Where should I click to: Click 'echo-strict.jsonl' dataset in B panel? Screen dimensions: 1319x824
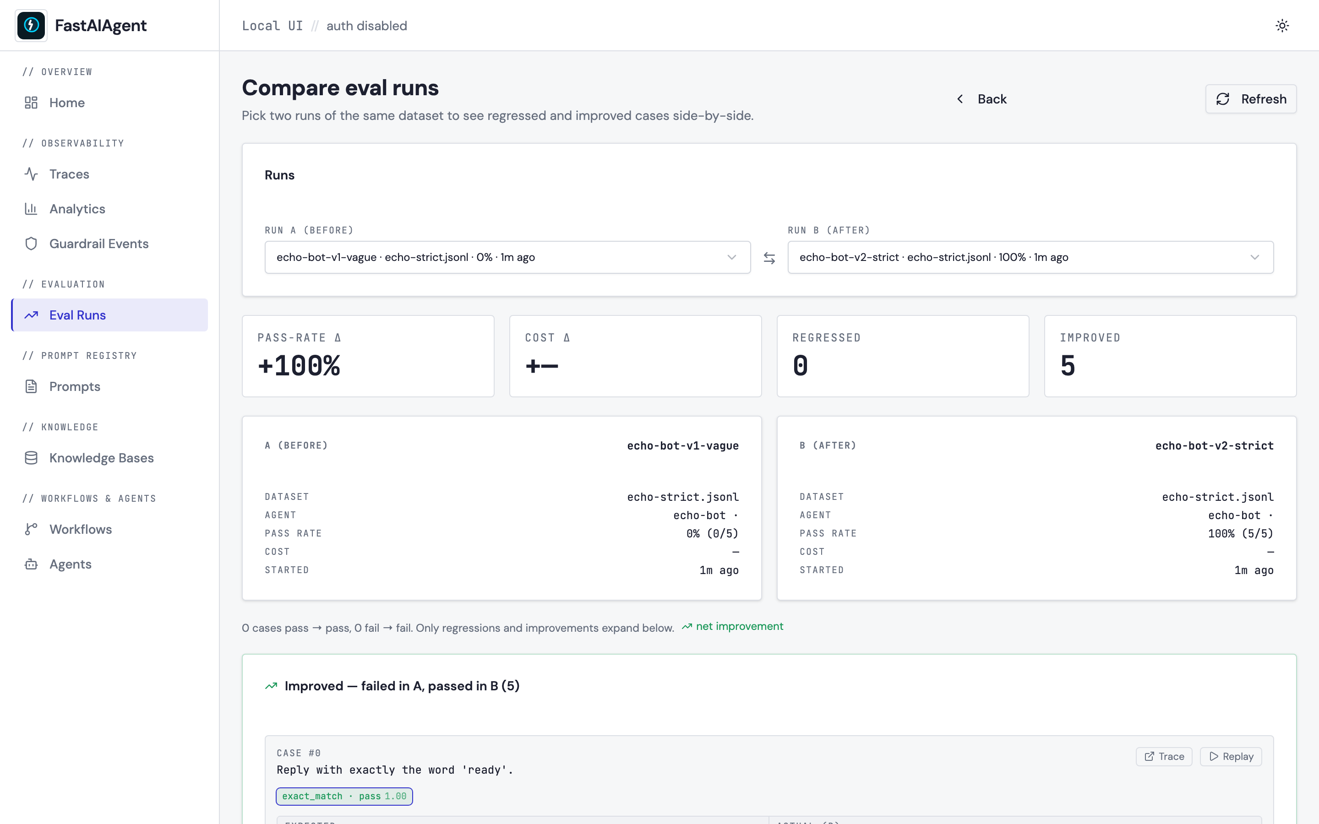pos(1218,497)
